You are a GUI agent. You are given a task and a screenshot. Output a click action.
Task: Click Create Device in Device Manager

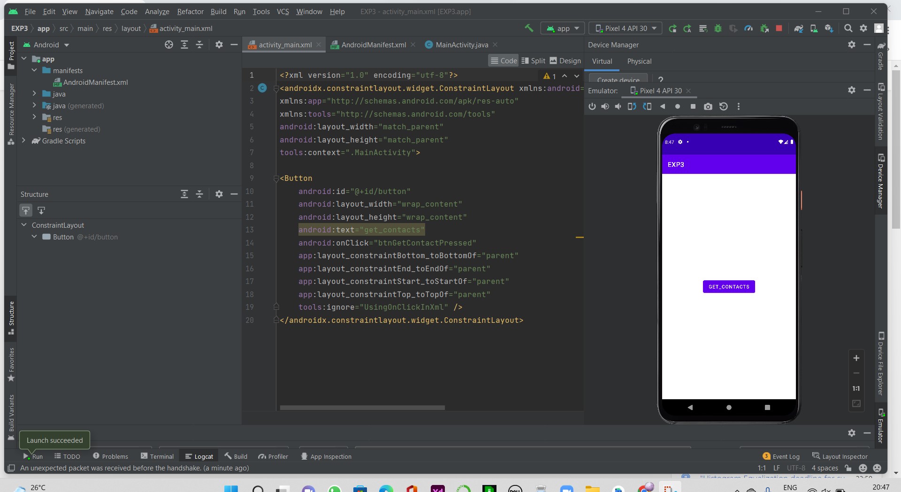coord(618,80)
